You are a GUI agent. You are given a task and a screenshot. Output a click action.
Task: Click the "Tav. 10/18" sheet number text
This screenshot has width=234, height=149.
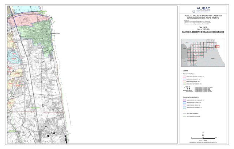(203, 27)
